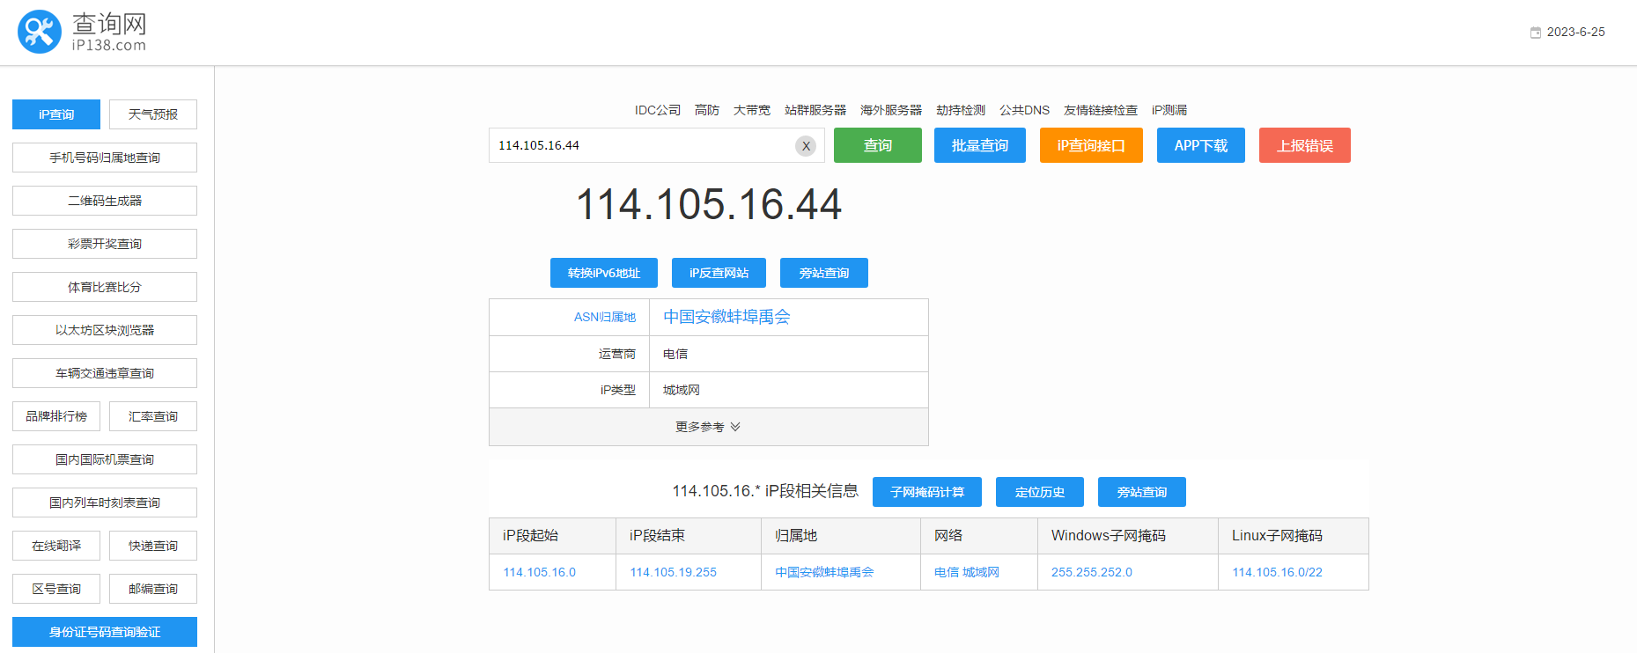Image resolution: width=1637 pixels, height=653 pixels.
Task: Click the 海外服务器 link
Action: 891,110
